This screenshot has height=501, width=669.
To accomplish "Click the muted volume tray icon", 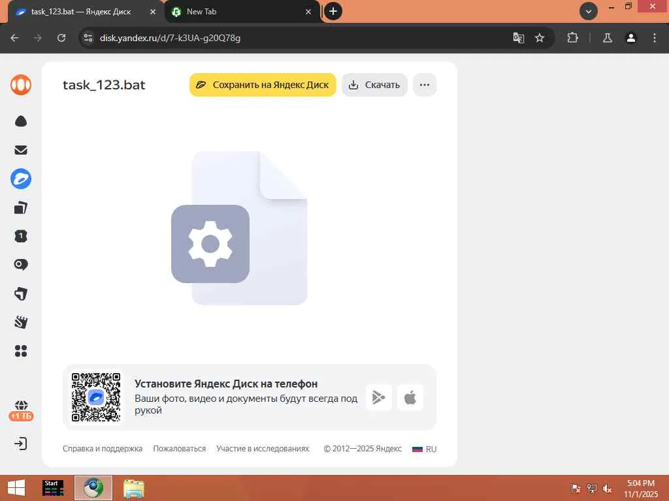I will point(607,489).
